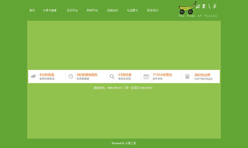248x148 pixels.
Task: Navigate to 礼品展示
Action: (132, 10)
